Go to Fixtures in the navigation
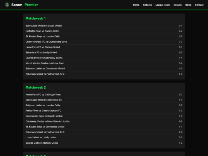The image size is (208, 156). click(x=147, y=5)
